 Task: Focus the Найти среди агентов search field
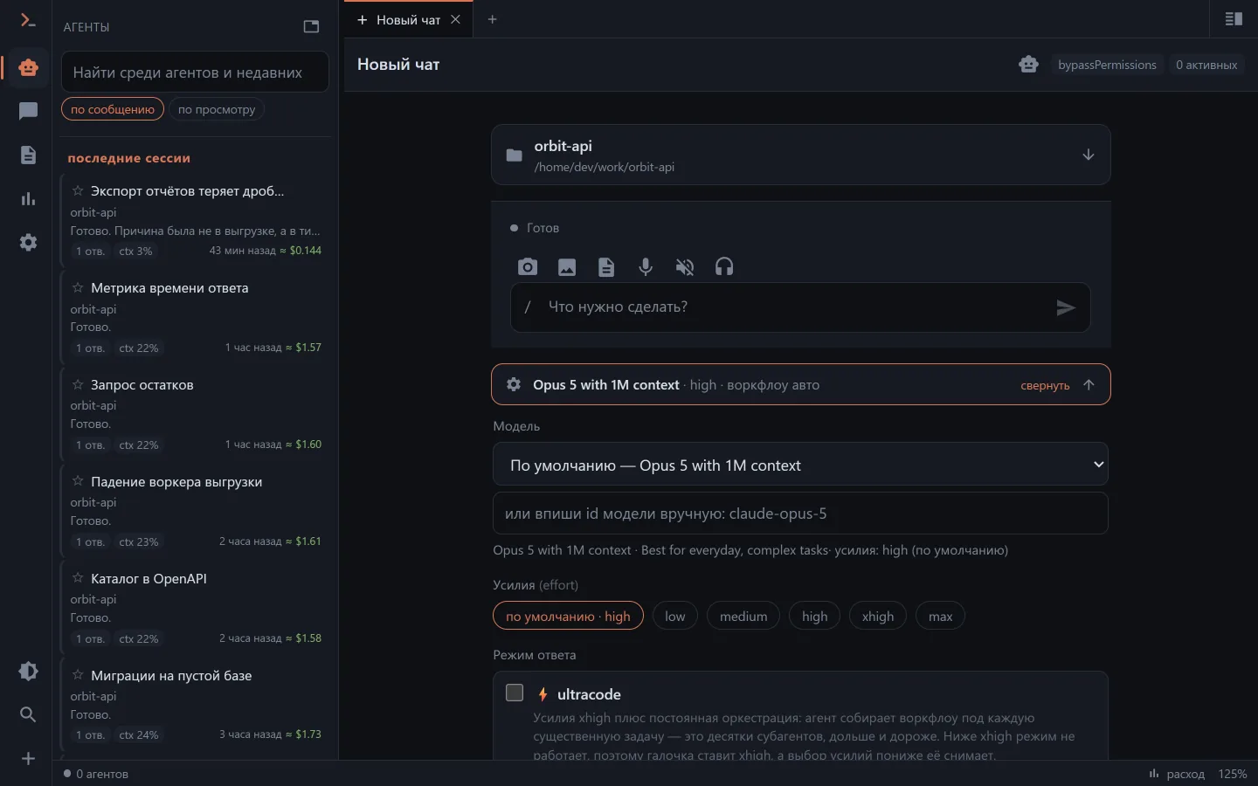coord(195,72)
